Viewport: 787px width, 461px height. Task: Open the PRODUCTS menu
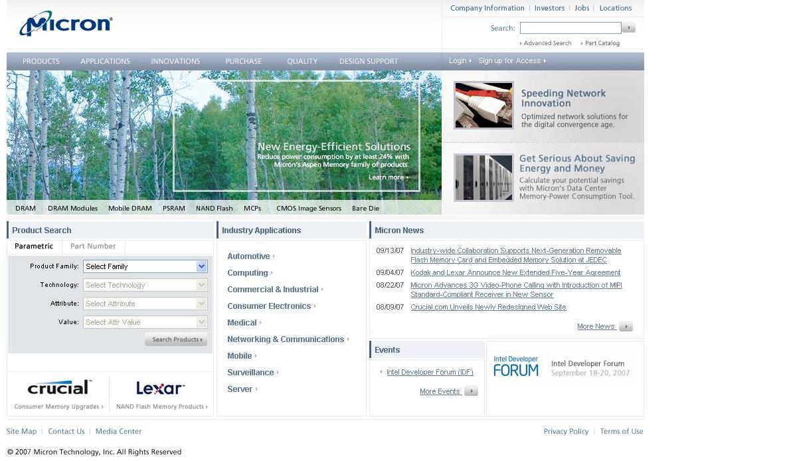click(41, 61)
